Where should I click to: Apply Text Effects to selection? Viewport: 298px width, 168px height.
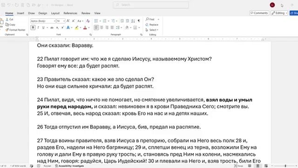click(x=68, y=28)
